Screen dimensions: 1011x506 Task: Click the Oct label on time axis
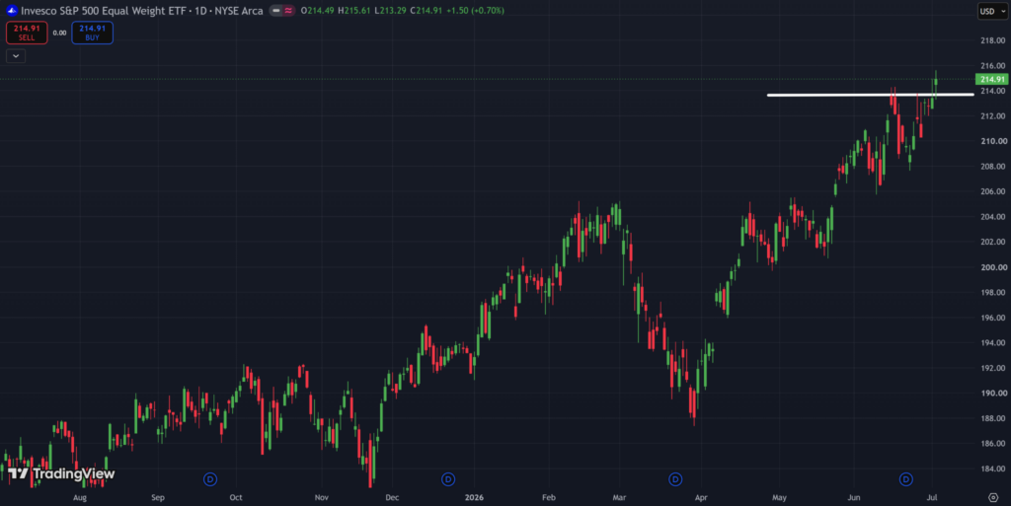236,498
